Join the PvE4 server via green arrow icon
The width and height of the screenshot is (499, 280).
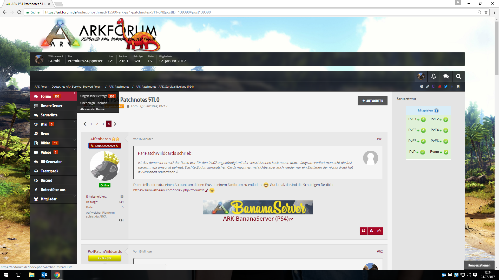[x=446, y=130]
